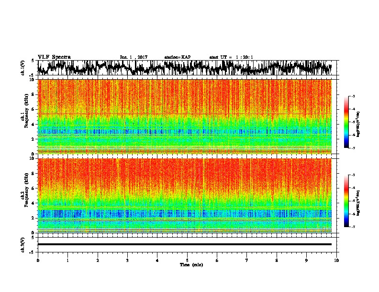379x292 pixels.
Task: Click the "9" tick on the time axis
Action: [x=306, y=261]
